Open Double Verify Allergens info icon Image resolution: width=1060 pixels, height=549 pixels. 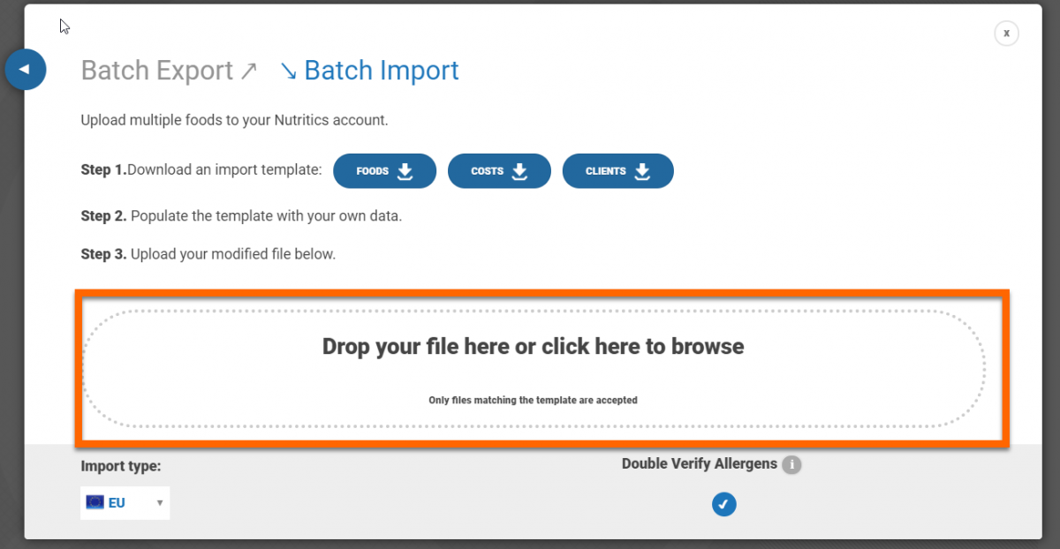[791, 464]
